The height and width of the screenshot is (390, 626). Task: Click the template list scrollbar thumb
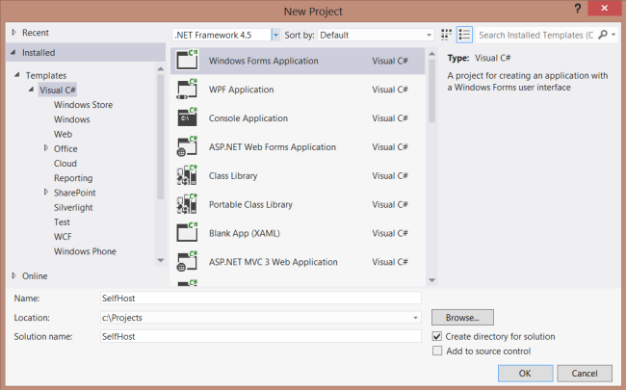click(x=431, y=91)
